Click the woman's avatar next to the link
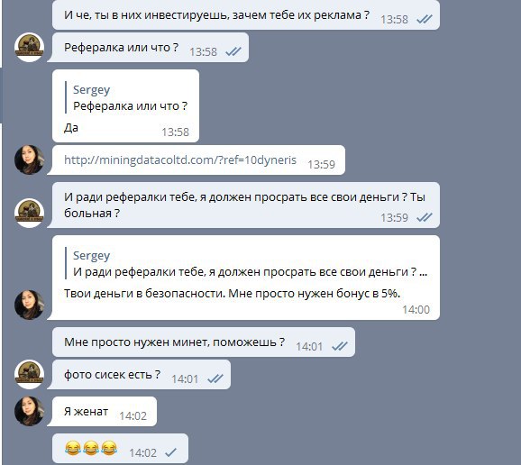This screenshot has width=521, height=465. [29, 160]
